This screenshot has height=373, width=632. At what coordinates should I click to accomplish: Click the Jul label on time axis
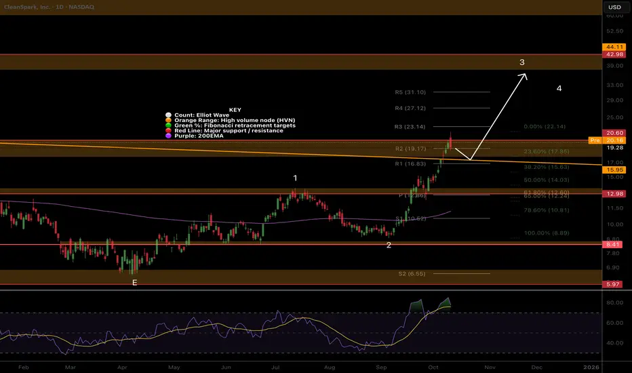coord(275,368)
